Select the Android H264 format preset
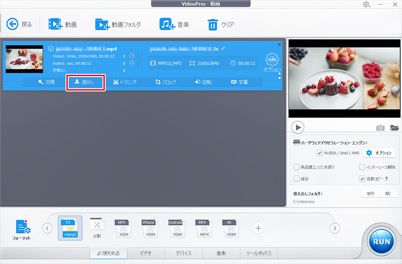Screen dimensions: 402x264 point(178,228)
